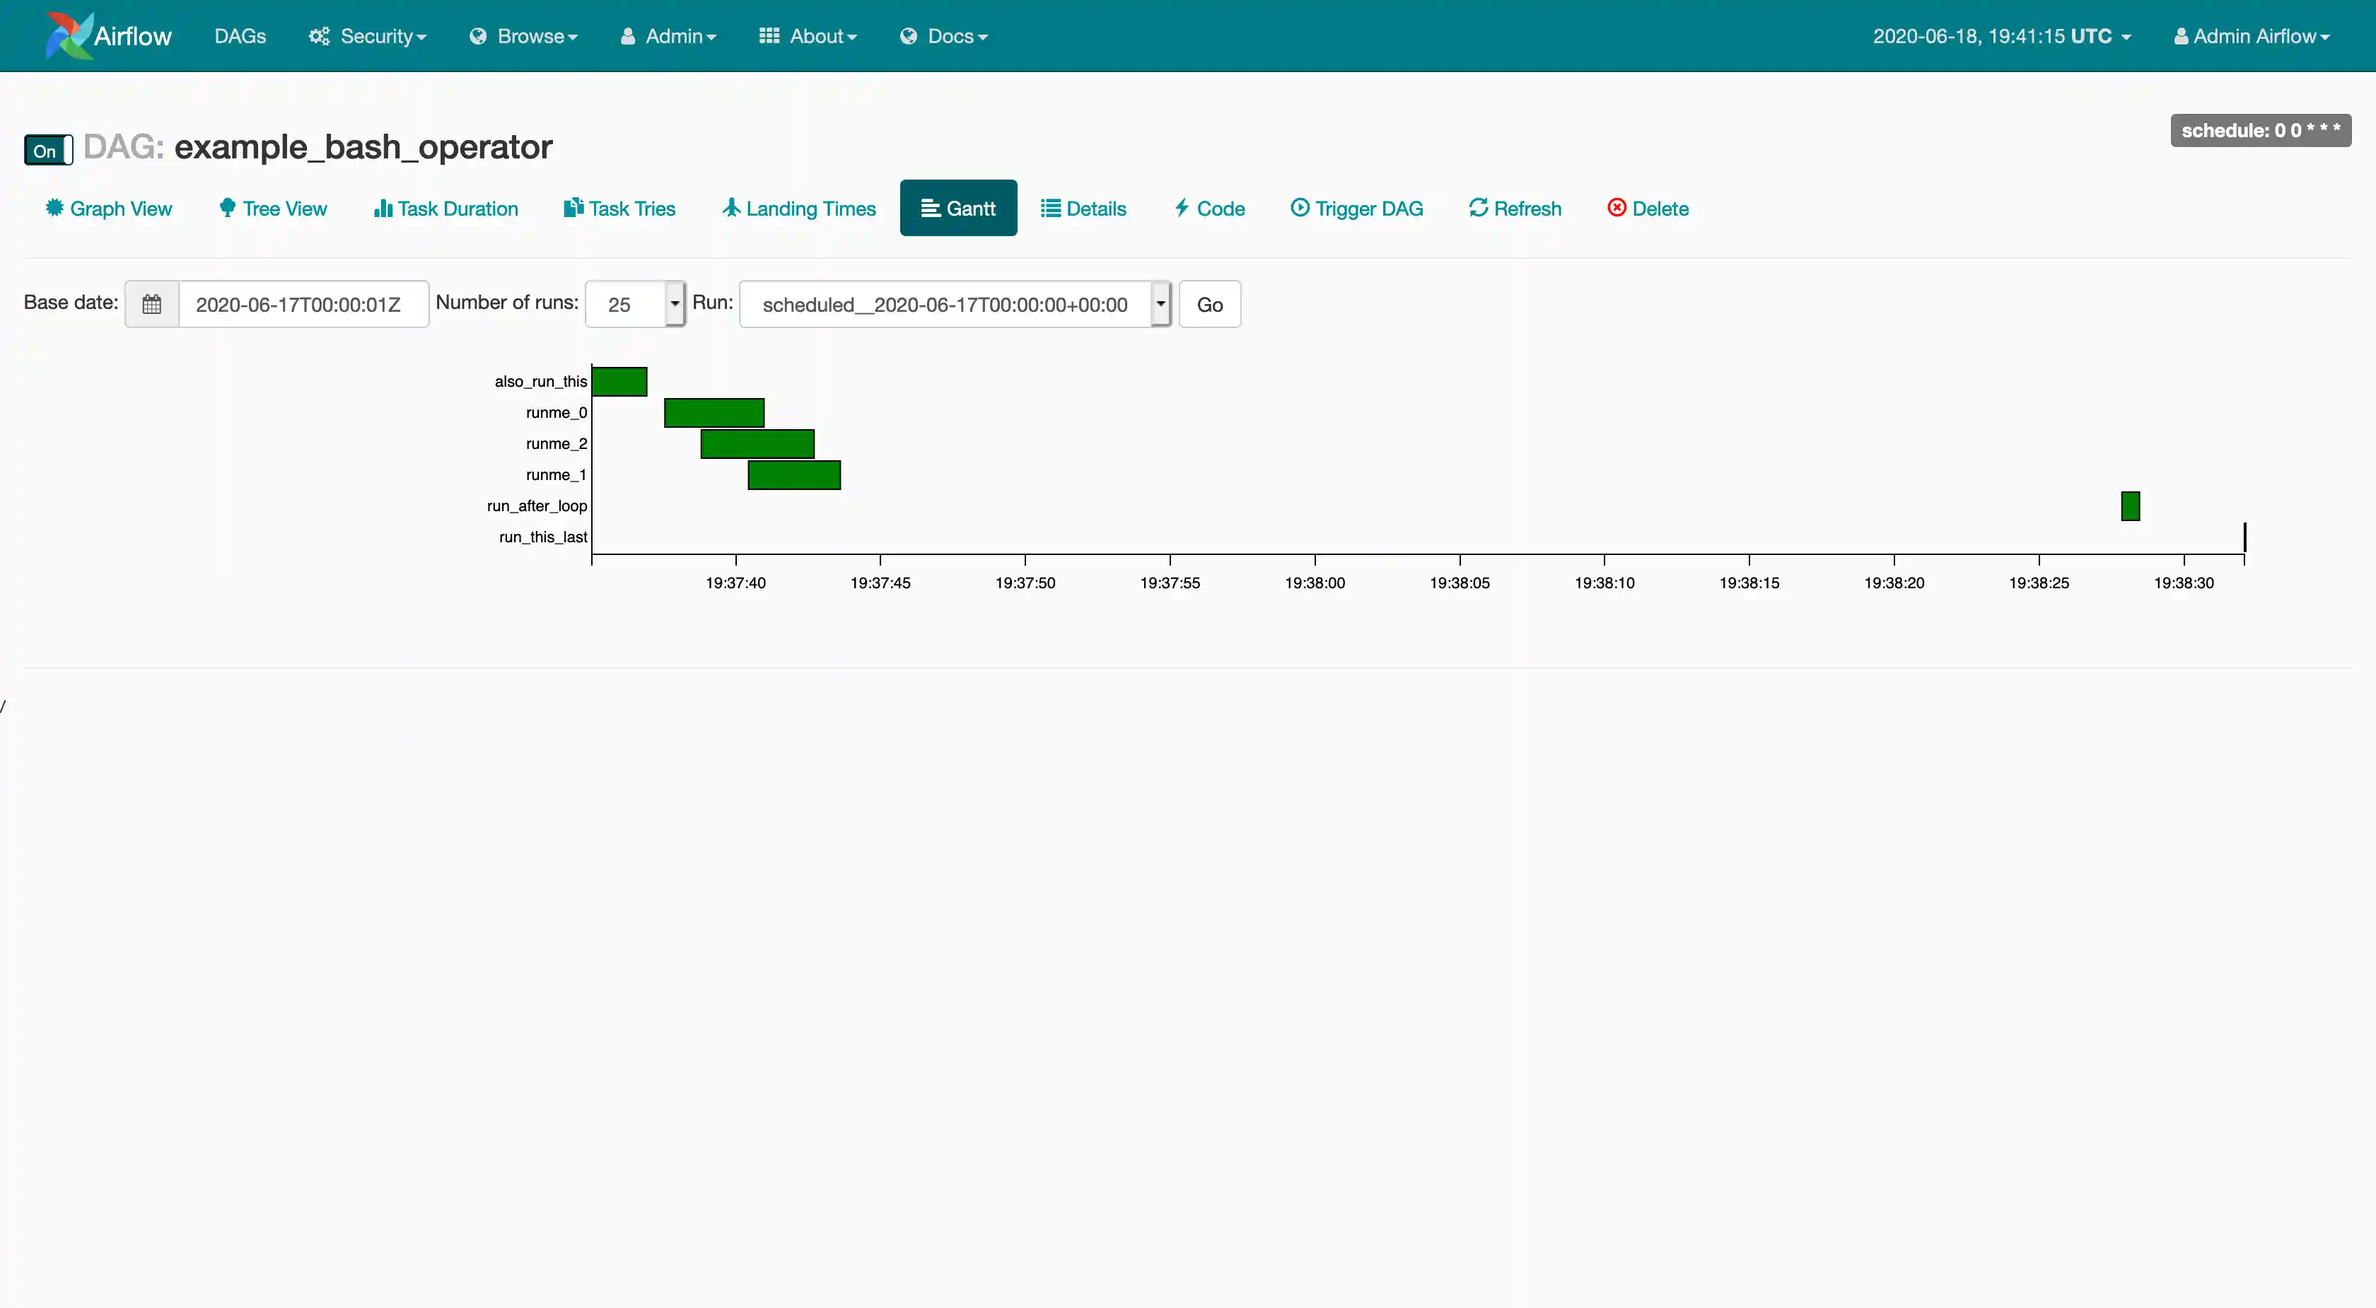Viewport: 2376px width, 1308px height.
Task: Click the Landing Times plane icon
Action: tap(731, 208)
